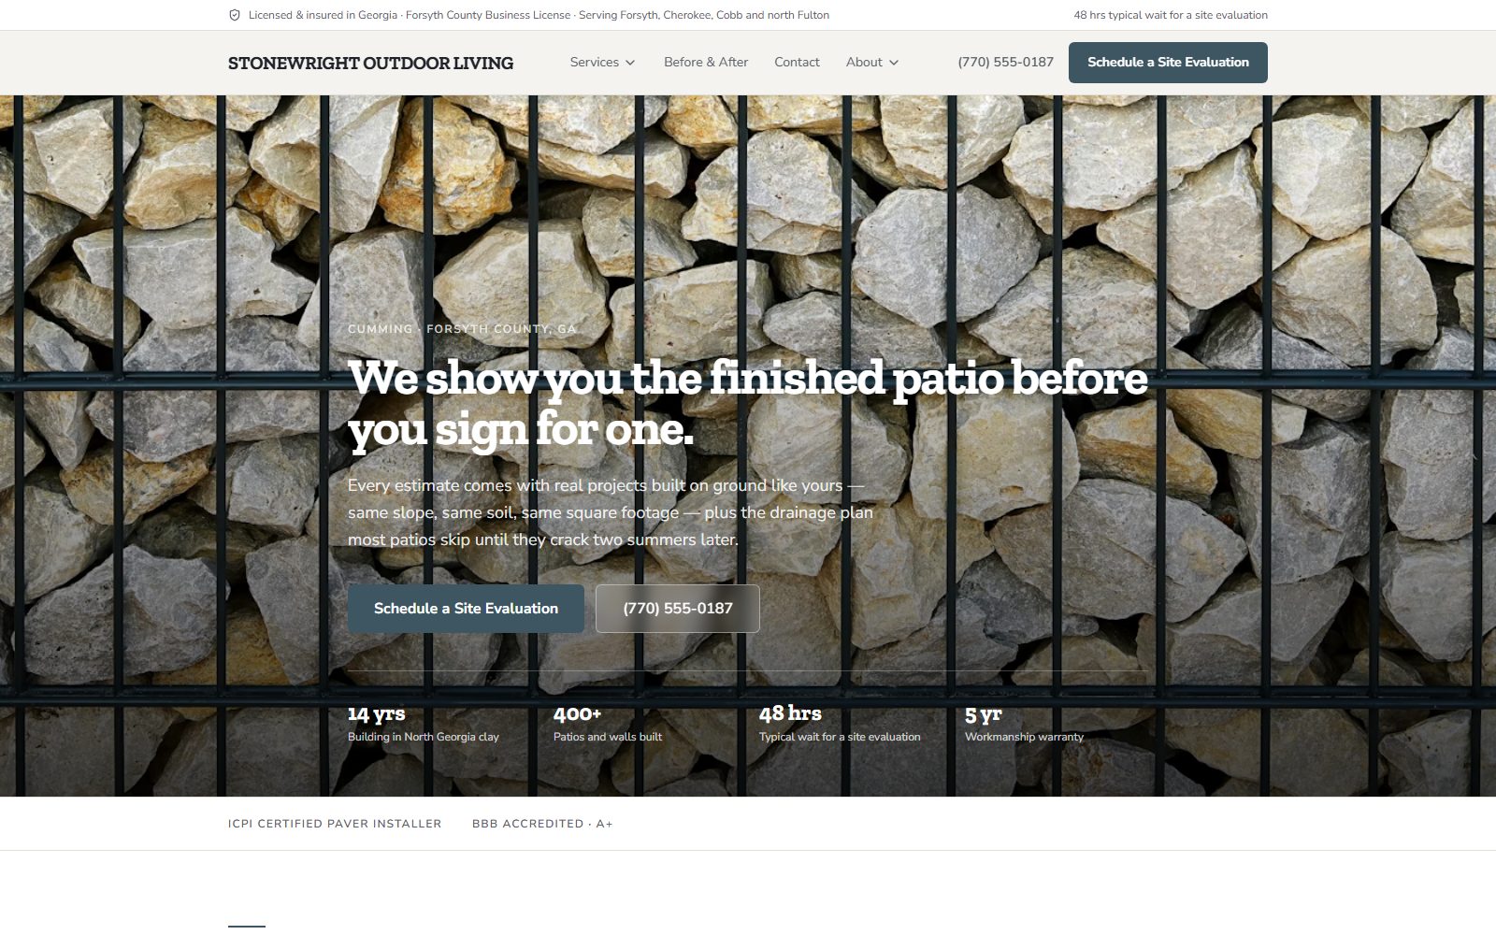Click the hero (770) 555-0187 phone button
This screenshot has height=935, width=1496.
point(678,609)
